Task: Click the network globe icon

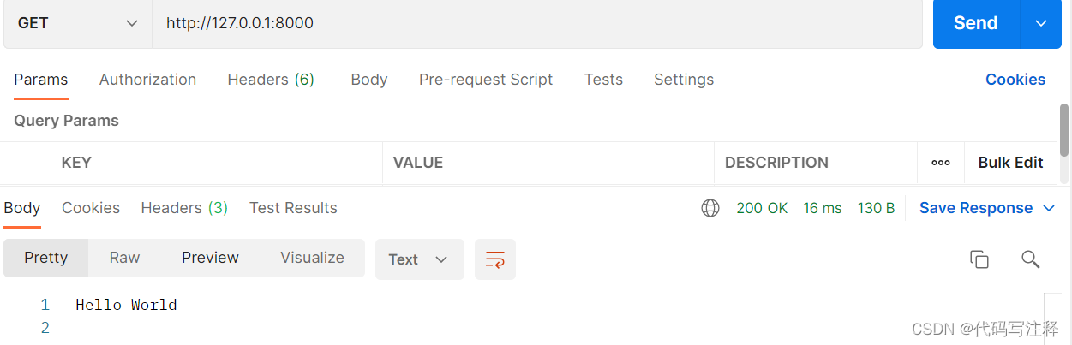Action: tap(710, 208)
